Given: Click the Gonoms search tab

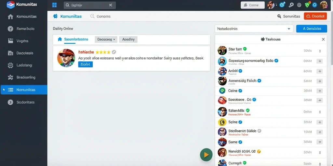Looking at the screenshot, I should click(x=100, y=16).
